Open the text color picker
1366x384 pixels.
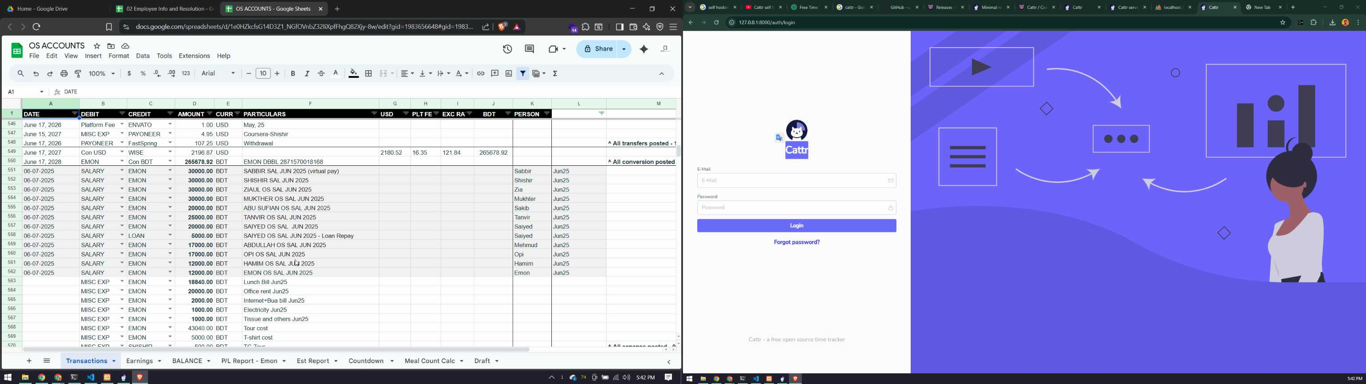pos(336,74)
